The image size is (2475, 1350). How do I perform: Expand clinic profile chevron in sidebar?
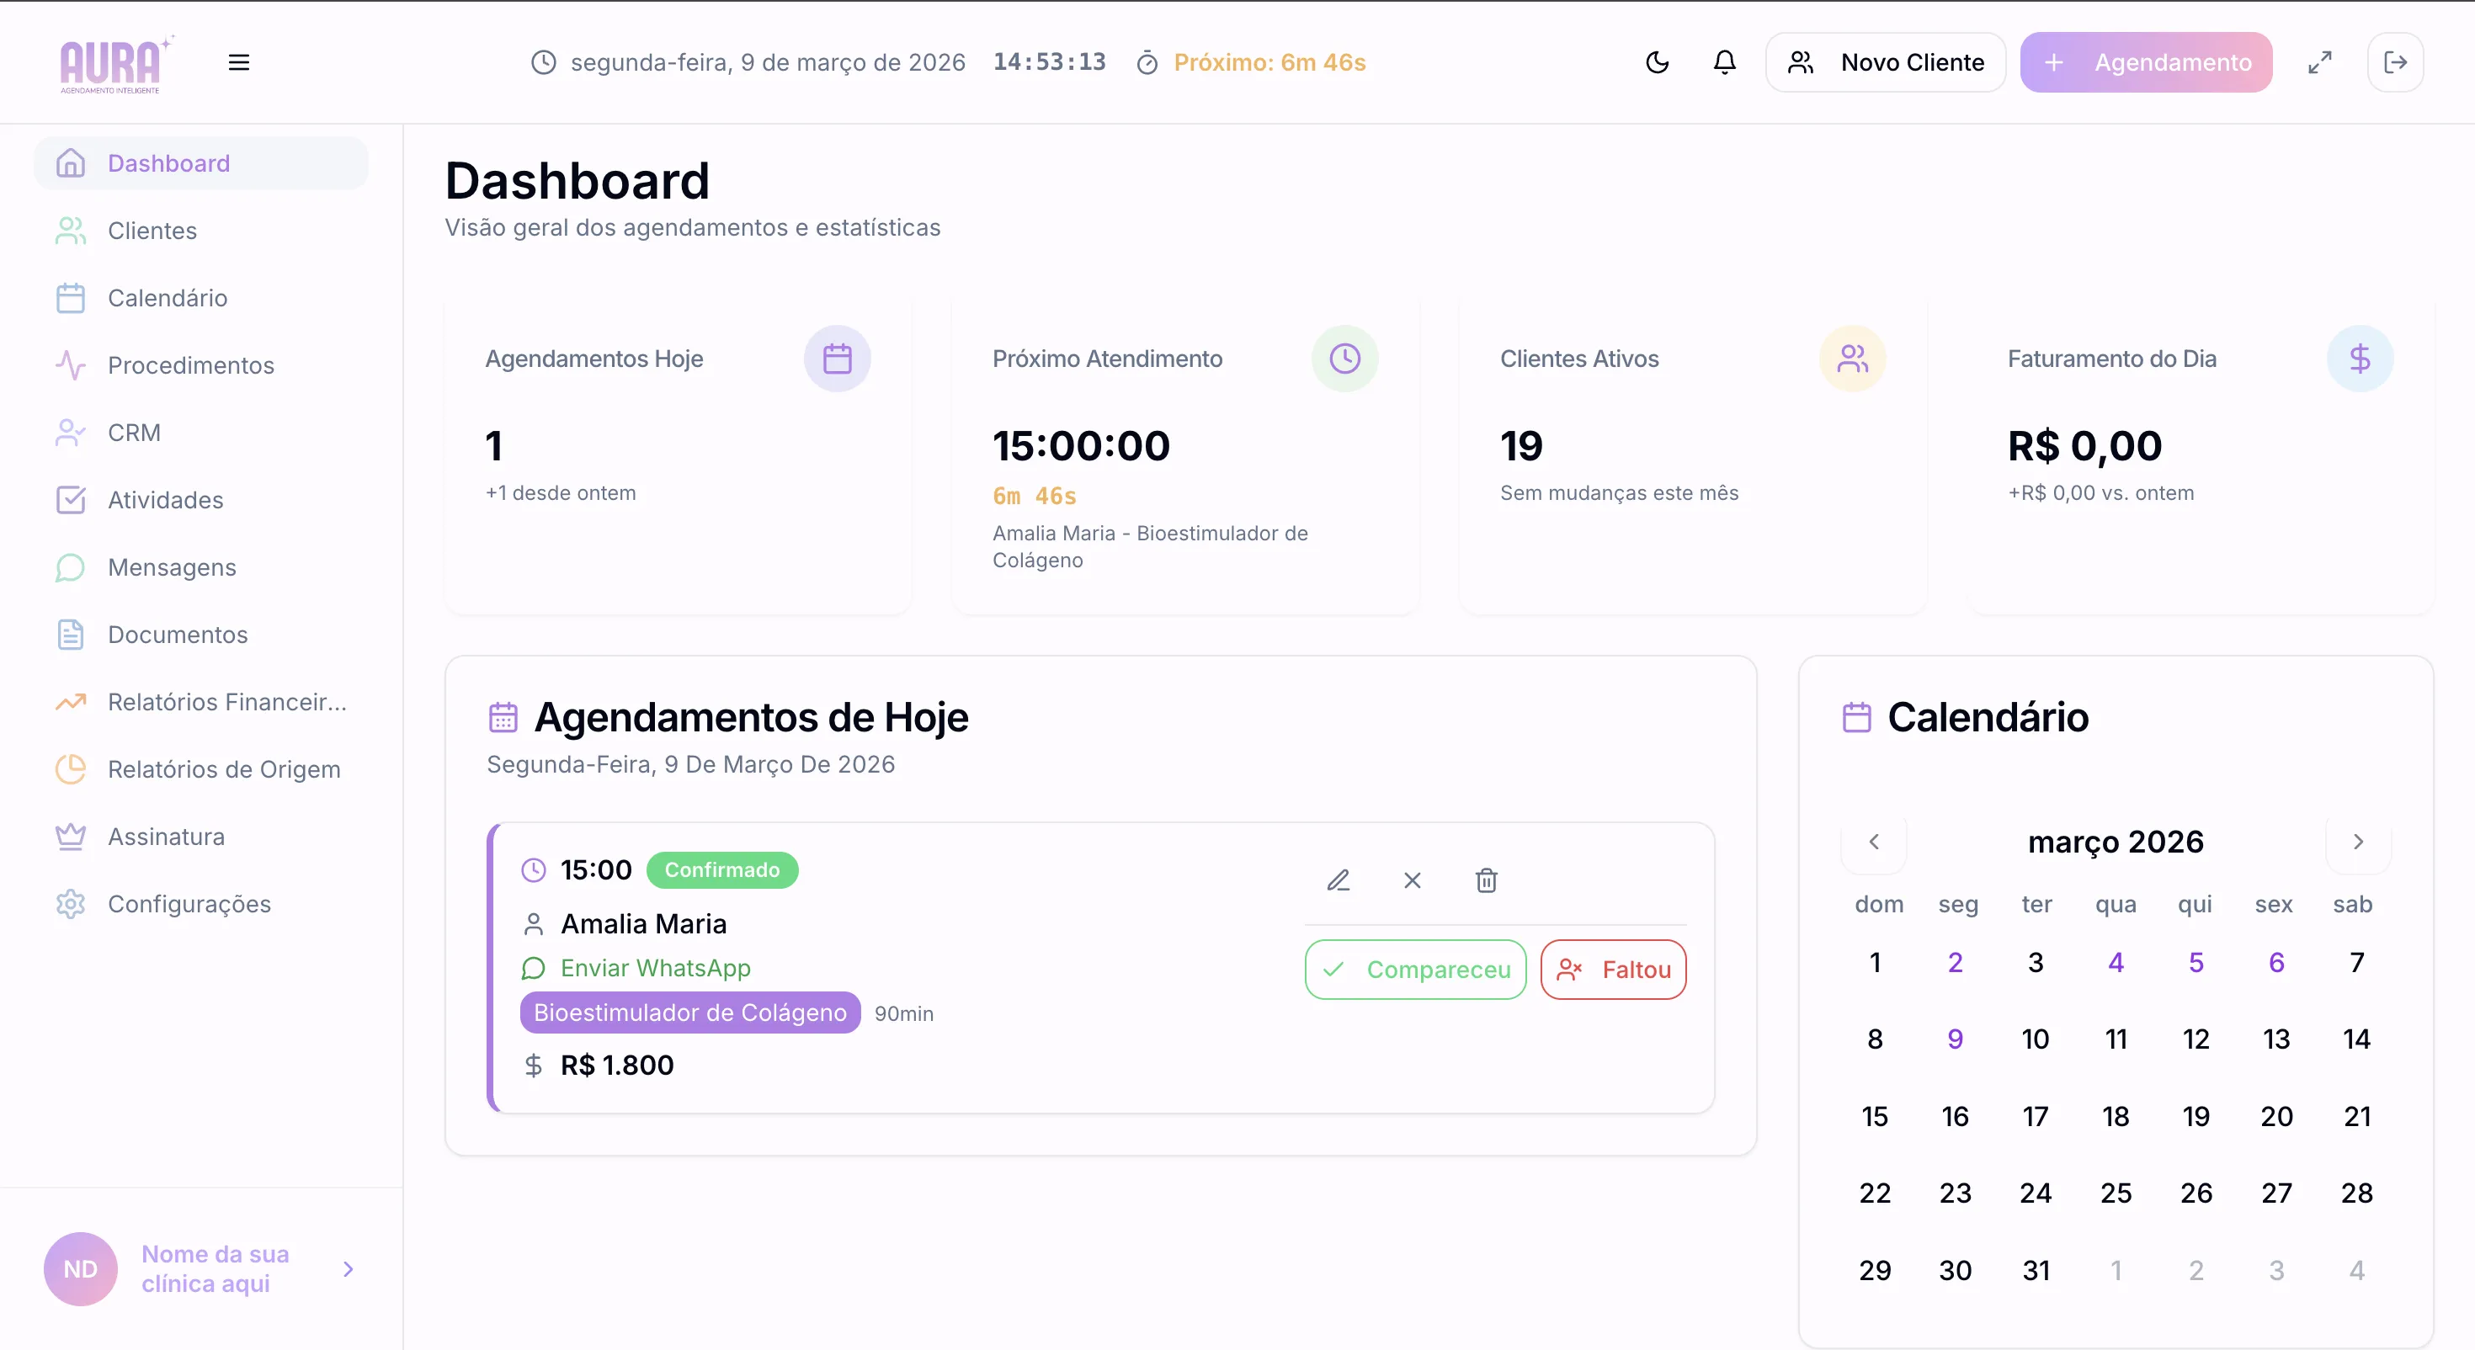[x=348, y=1269]
